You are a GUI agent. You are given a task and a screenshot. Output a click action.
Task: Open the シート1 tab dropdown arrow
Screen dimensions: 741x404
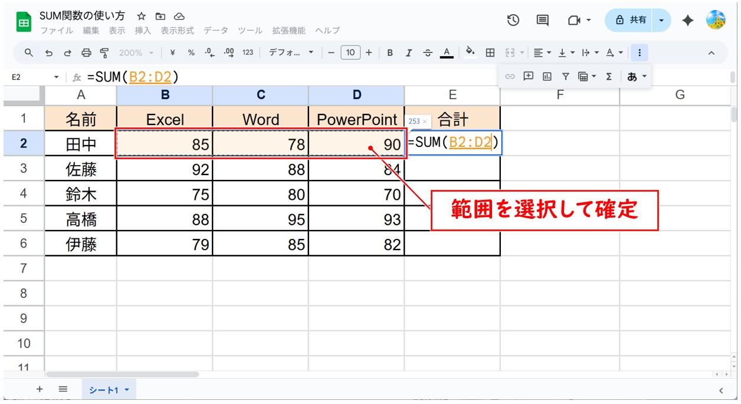[127, 389]
